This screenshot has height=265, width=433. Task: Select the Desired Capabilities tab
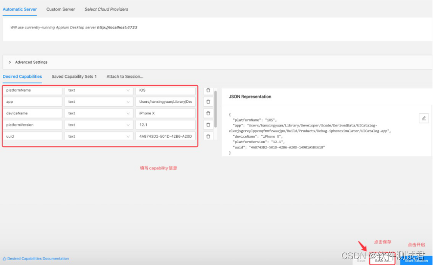(x=23, y=76)
